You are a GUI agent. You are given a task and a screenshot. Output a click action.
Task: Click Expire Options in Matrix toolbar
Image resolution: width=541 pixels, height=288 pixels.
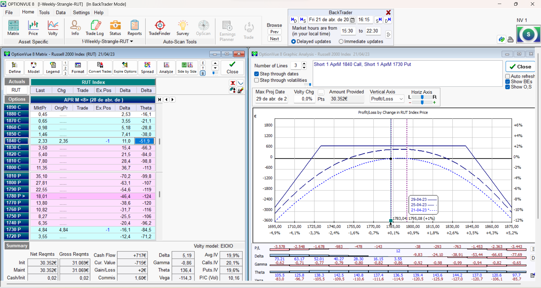coord(125,68)
